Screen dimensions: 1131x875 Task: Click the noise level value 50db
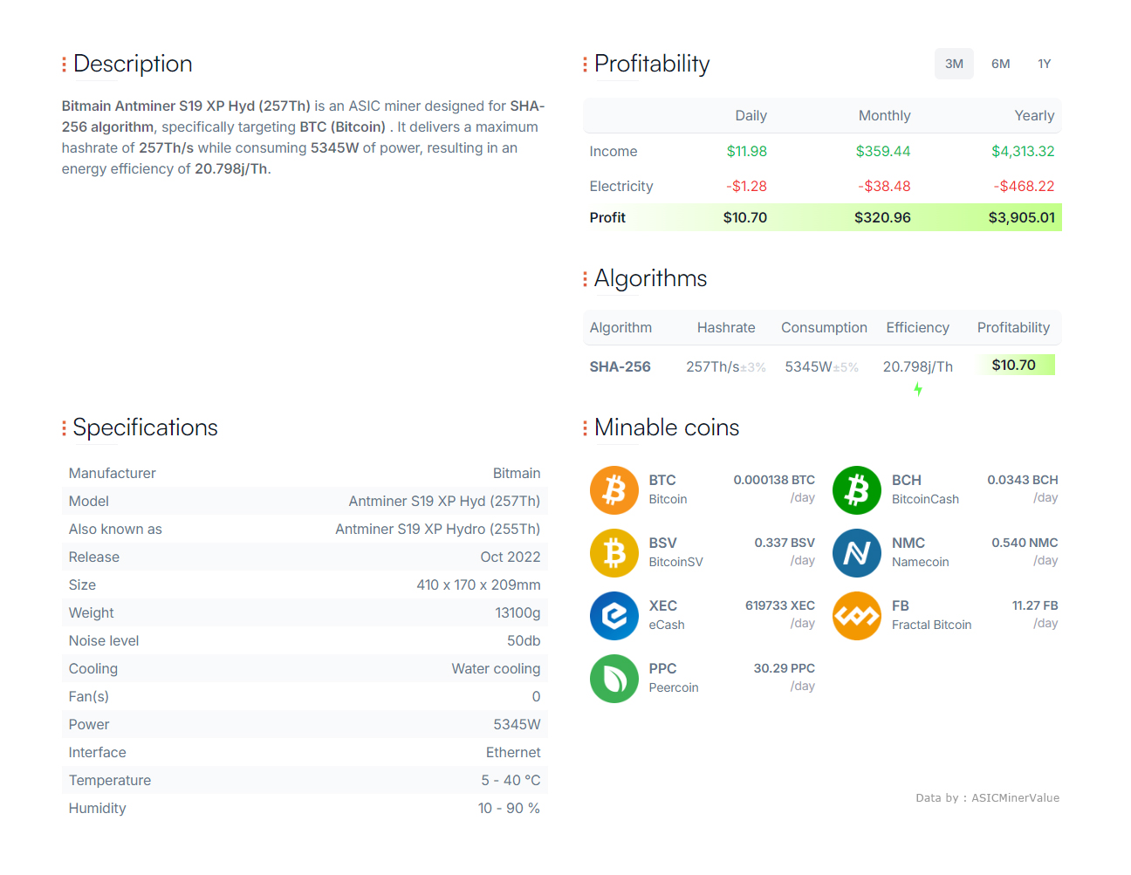pos(524,640)
